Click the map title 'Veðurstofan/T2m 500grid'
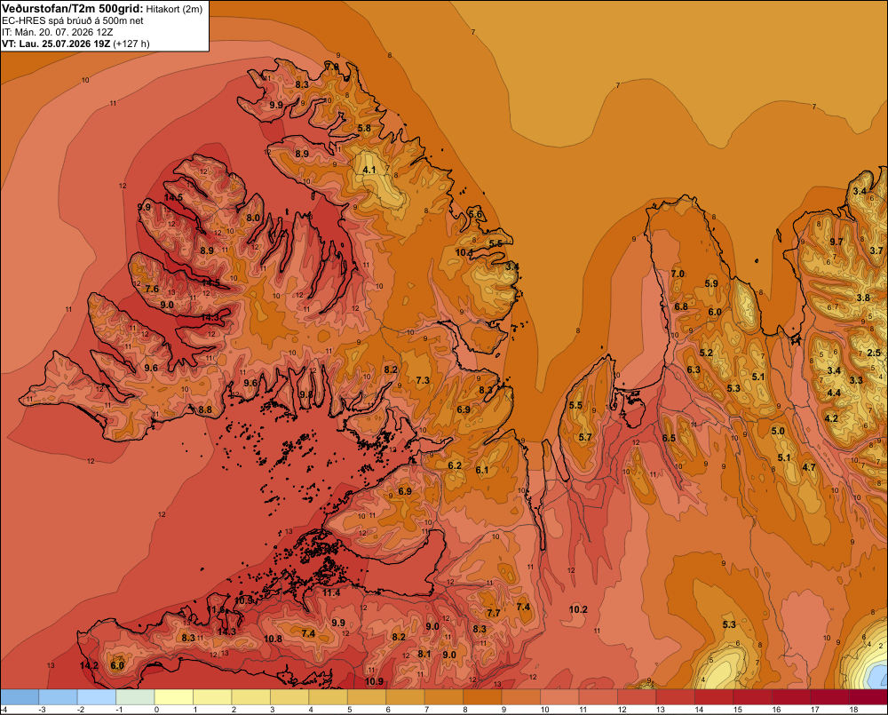888x715 pixels. click(73, 8)
